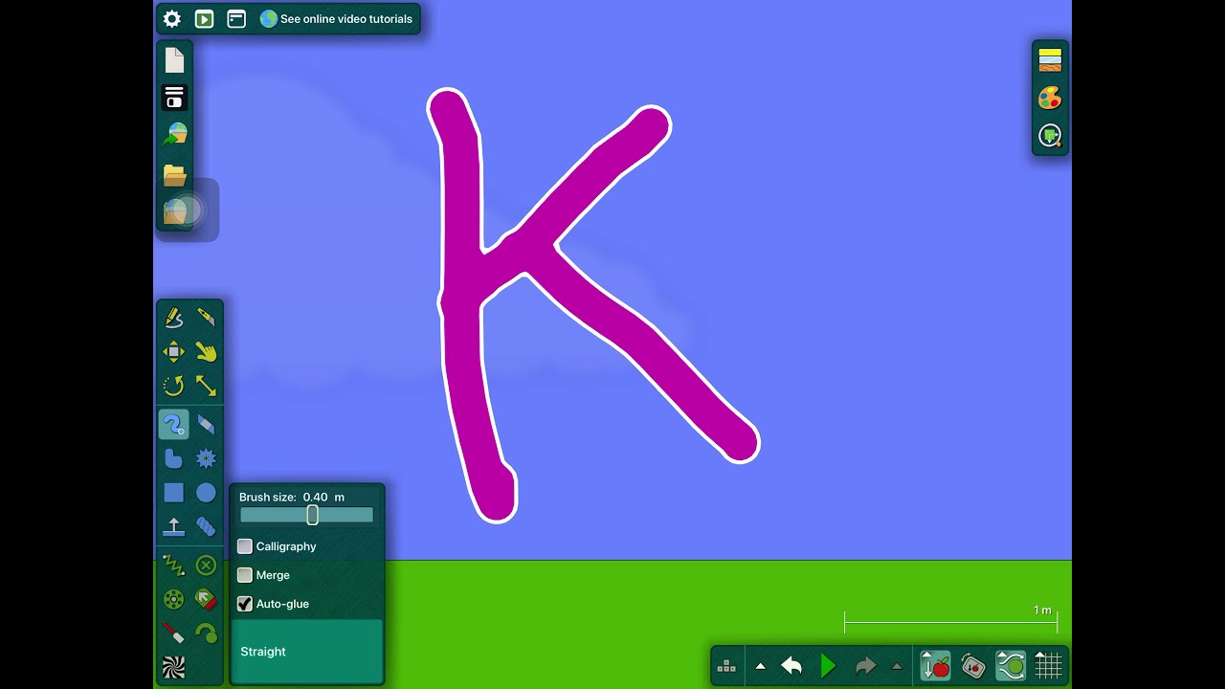Click the 1 m scale ruler

[950, 620]
